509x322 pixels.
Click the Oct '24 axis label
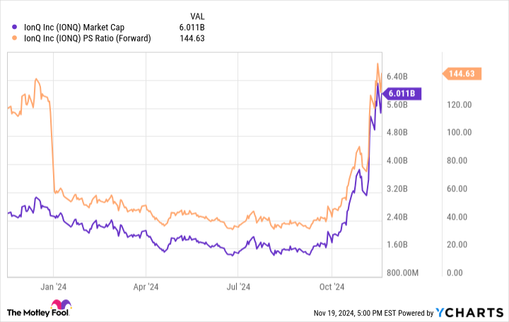tap(331, 287)
